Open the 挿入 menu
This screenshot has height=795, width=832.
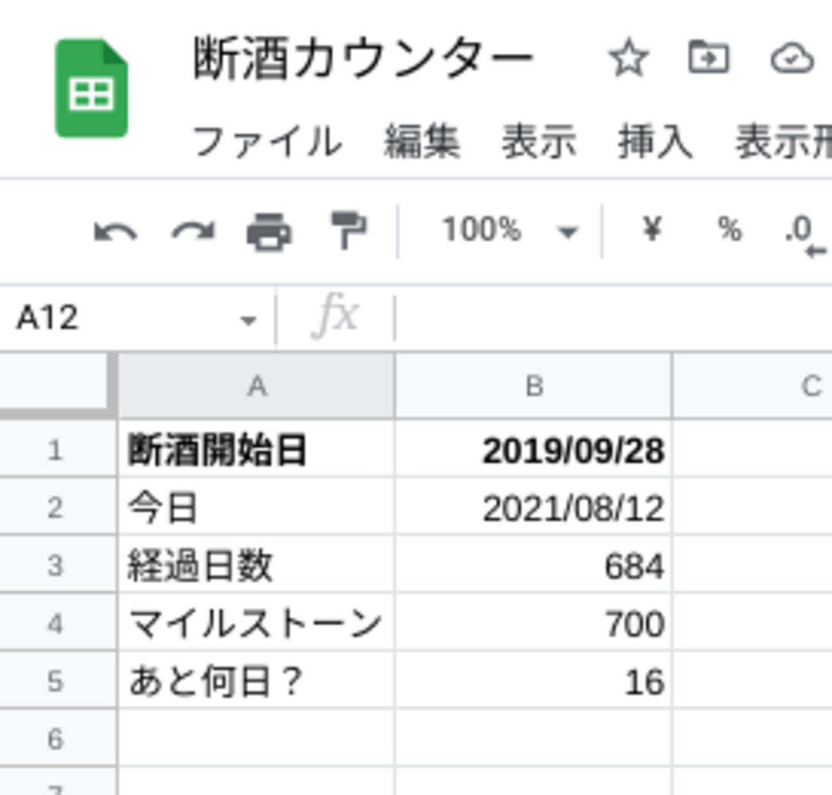click(x=655, y=142)
